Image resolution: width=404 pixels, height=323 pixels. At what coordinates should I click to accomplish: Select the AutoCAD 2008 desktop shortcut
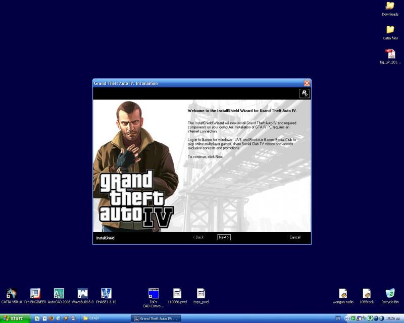[x=59, y=296]
